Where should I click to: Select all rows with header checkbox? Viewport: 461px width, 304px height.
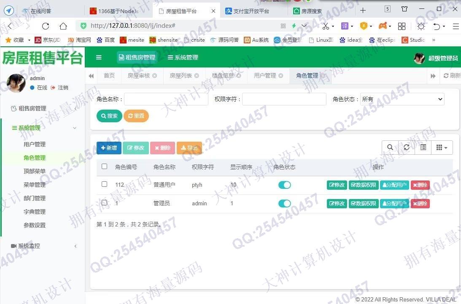pos(104,167)
